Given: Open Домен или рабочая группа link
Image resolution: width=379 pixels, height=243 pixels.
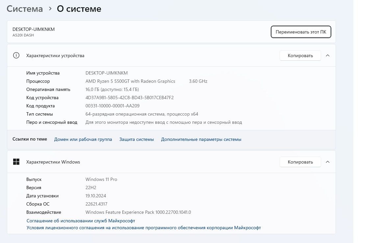Looking at the screenshot, I should point(83,139).
